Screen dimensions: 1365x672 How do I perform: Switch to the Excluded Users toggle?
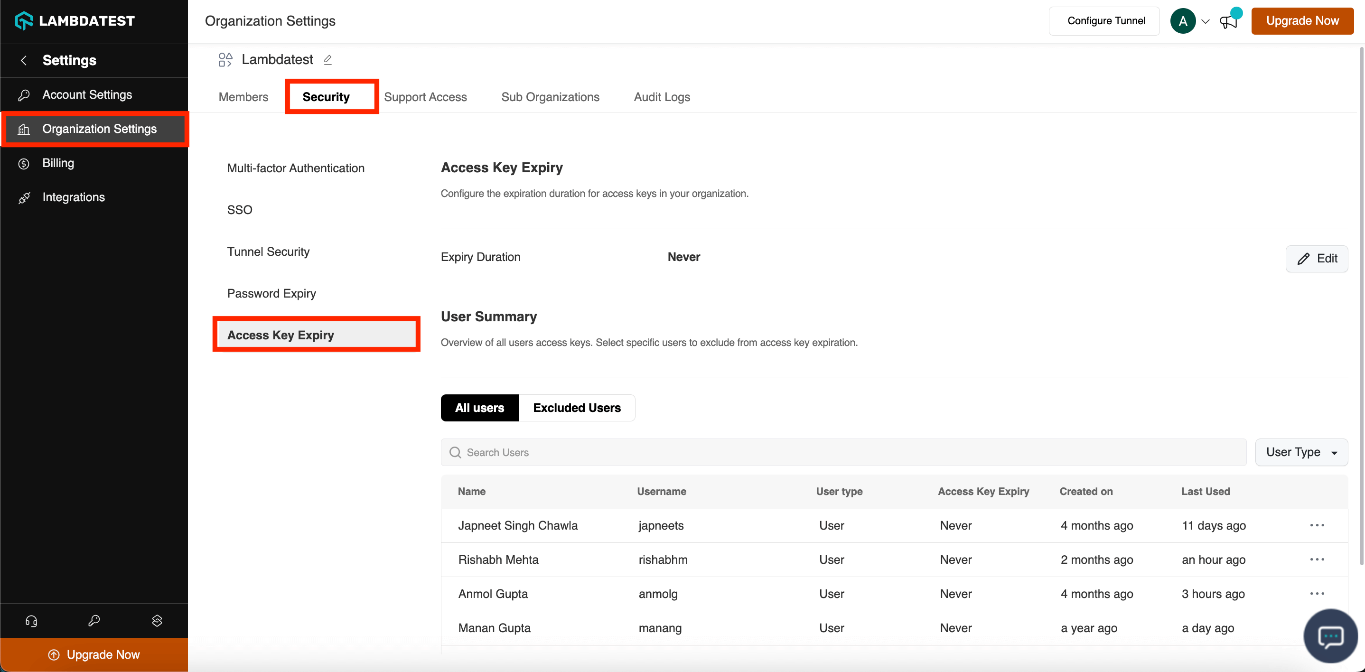[x=577, y=408]
